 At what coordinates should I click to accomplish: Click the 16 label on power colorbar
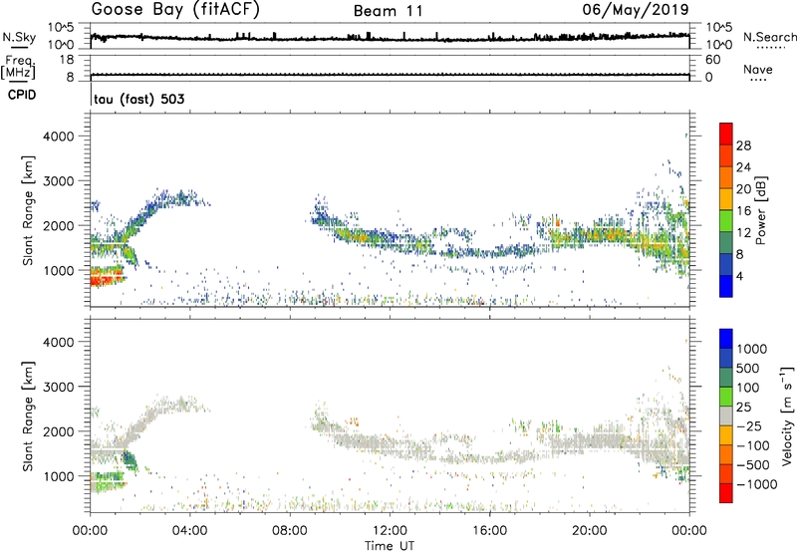coord(743,211)
